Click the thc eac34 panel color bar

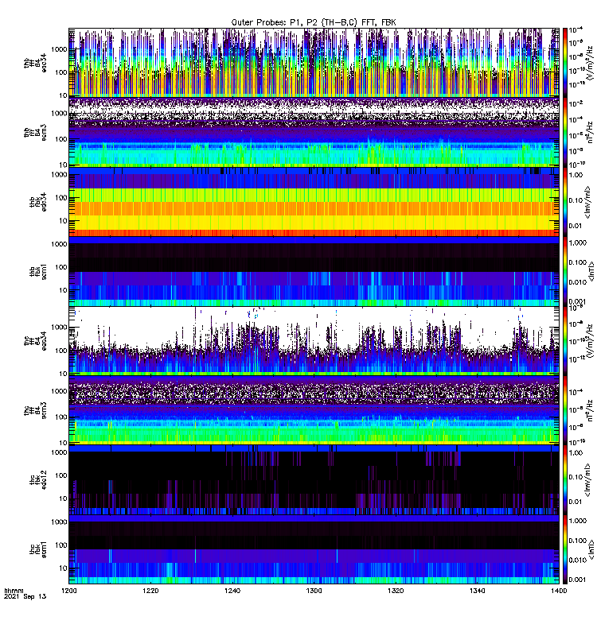pyautogui.click(x=565, y=341)
